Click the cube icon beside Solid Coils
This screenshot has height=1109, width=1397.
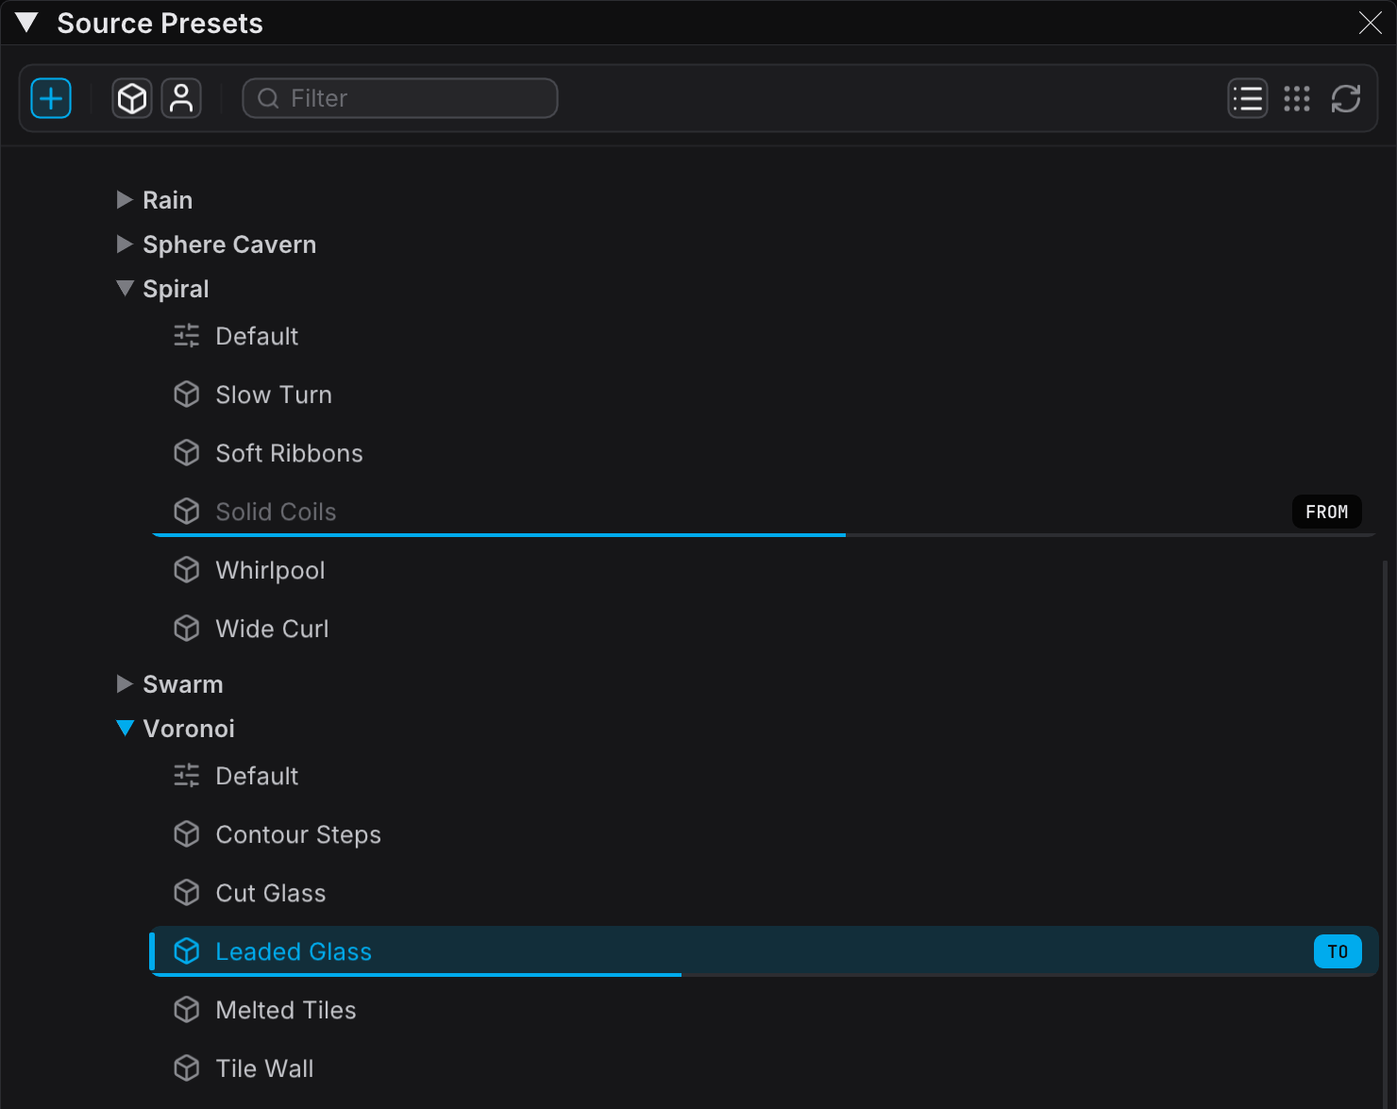coord(187,512)
